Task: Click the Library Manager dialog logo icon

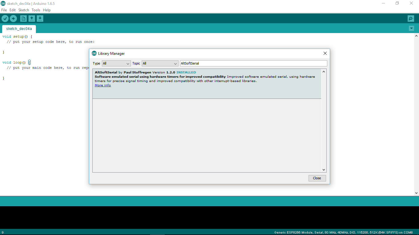Action: pos(94,53)
